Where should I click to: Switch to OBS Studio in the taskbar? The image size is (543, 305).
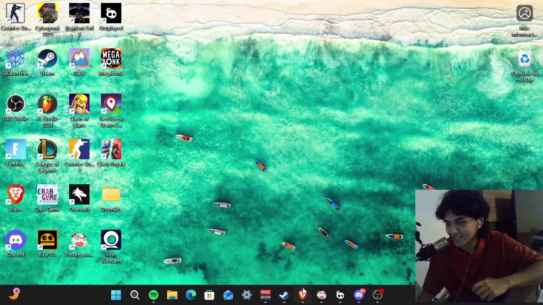[378, 295]
